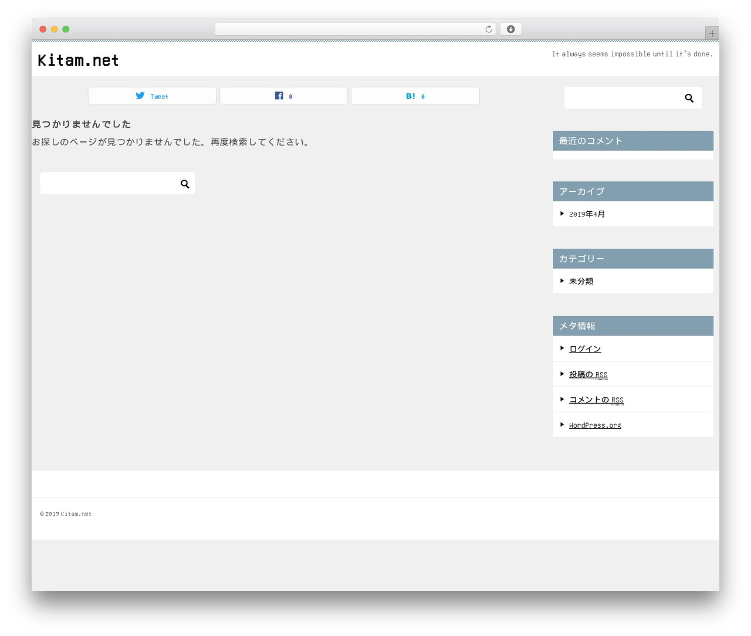Reload the page using the refresh icon

pos(488,29)
